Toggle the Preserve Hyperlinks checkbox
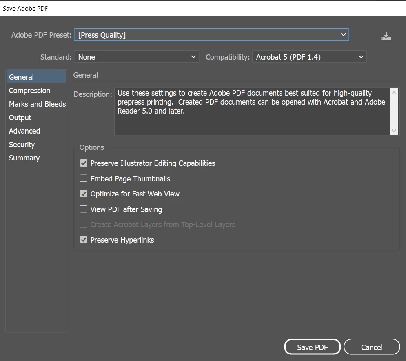 pos(84,239)
